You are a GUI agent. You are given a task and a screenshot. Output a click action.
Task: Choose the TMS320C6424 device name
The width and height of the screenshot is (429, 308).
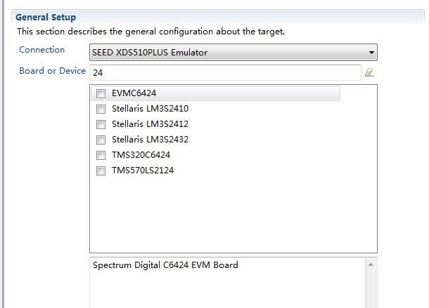(141, 155)
